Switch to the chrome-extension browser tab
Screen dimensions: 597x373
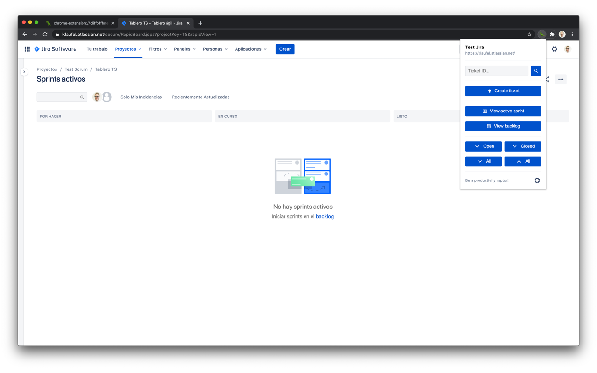pos(80,23)
